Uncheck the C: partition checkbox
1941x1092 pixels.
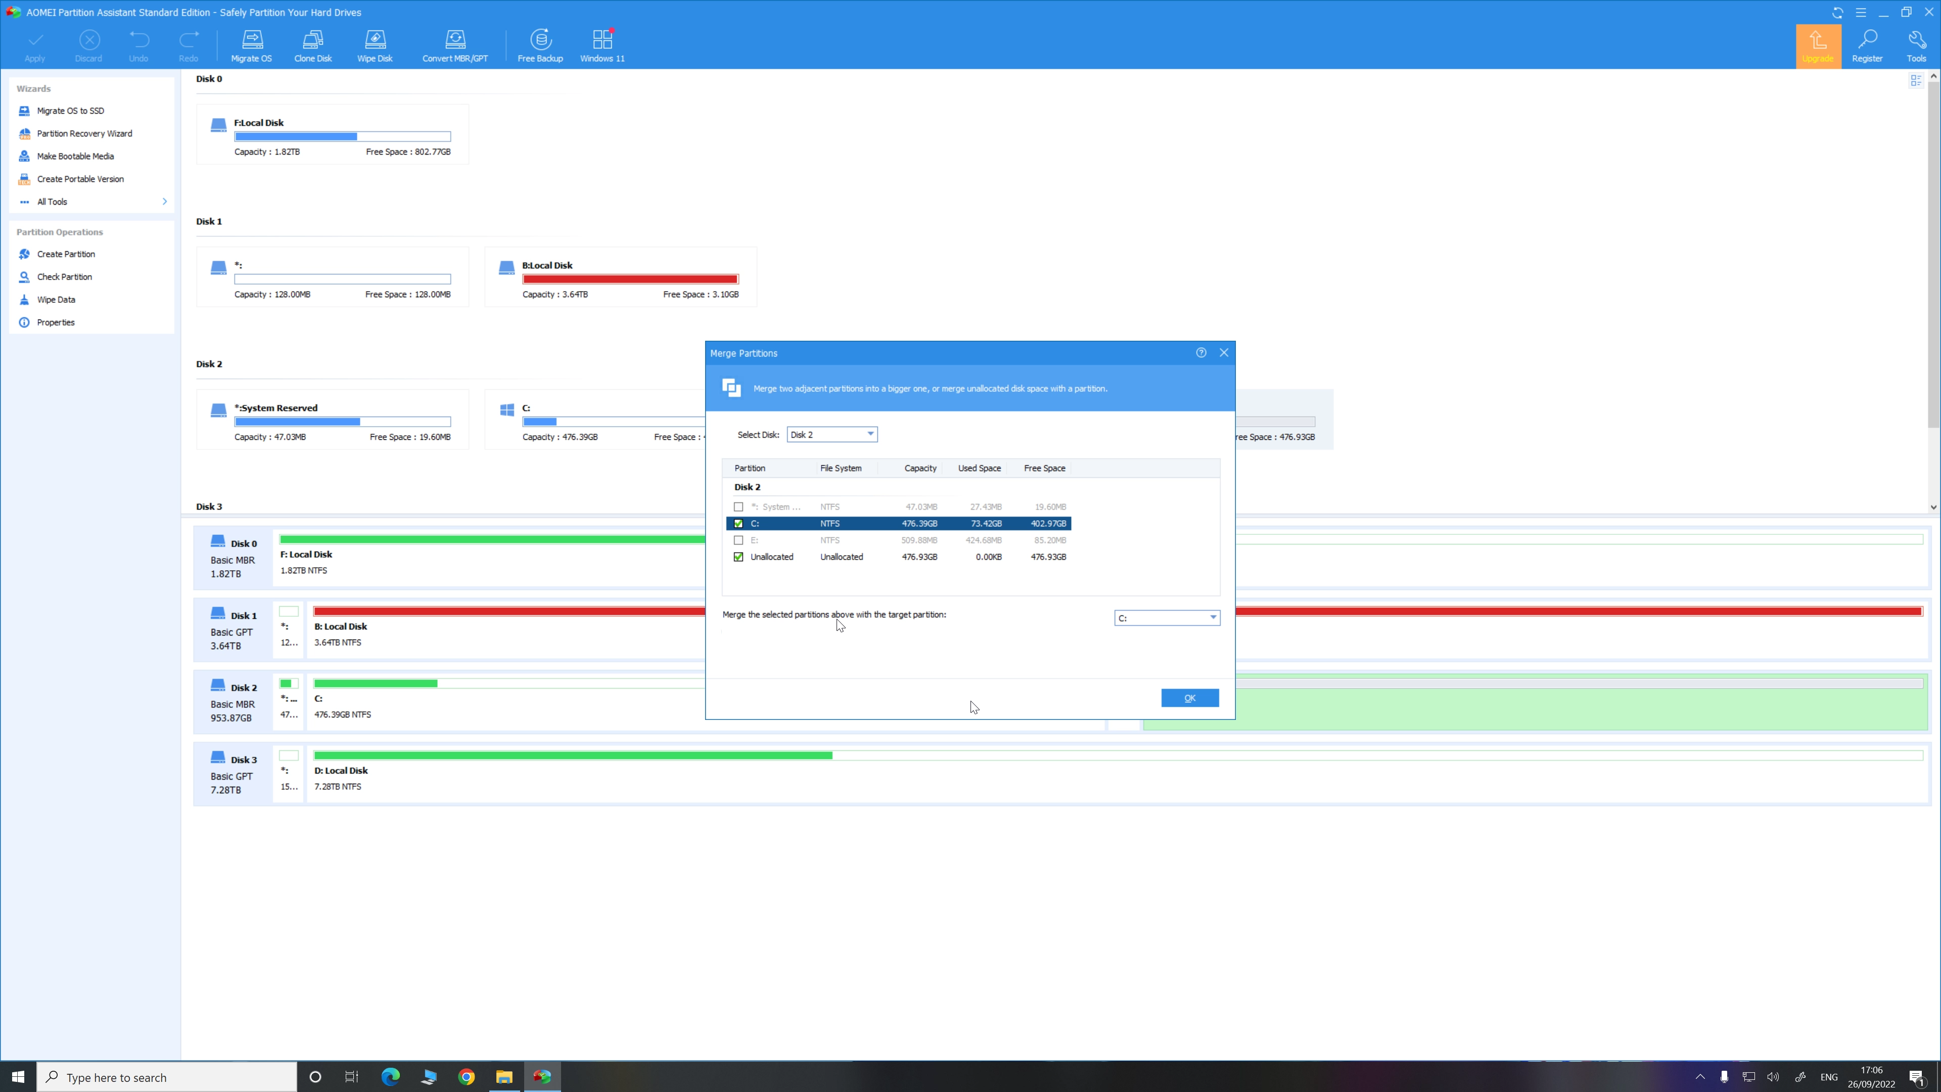pyautogui.click(x=738, y=523)
